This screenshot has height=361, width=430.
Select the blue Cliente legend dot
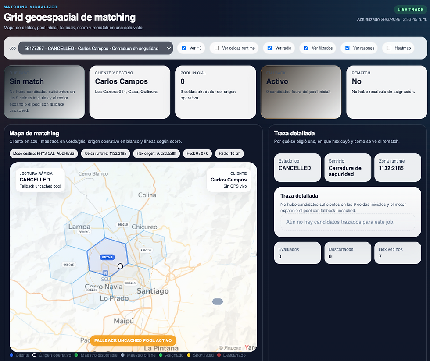click(11, 356)
